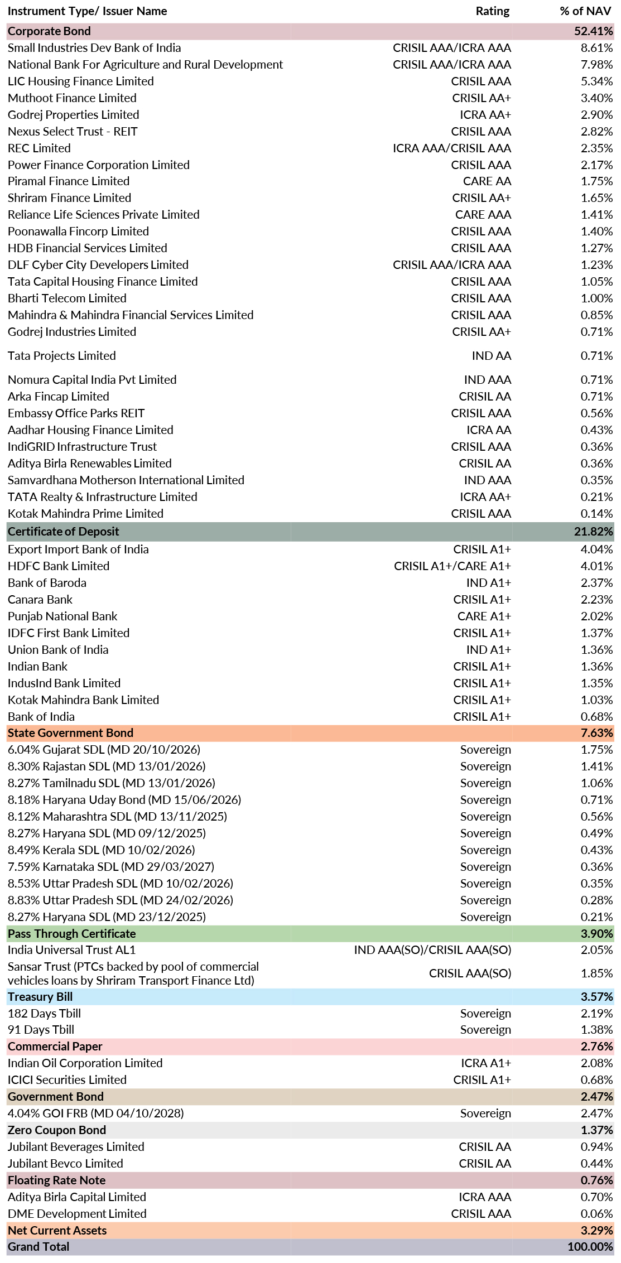
Task: Select the 4.04% GOI FRB row
Action: (310, 1113)
